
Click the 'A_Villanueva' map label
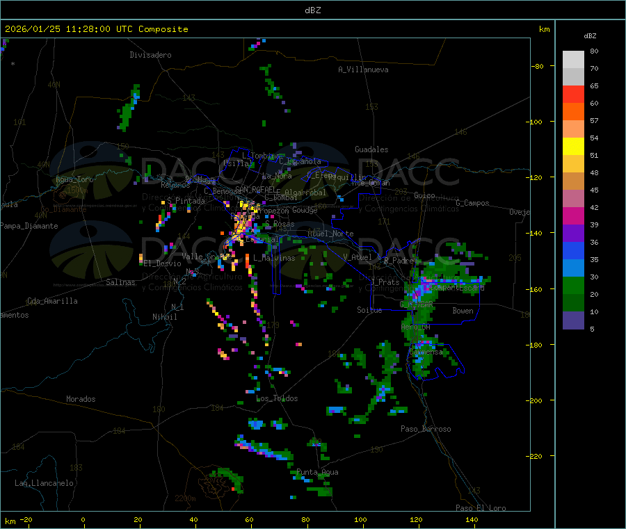point(363,70)
